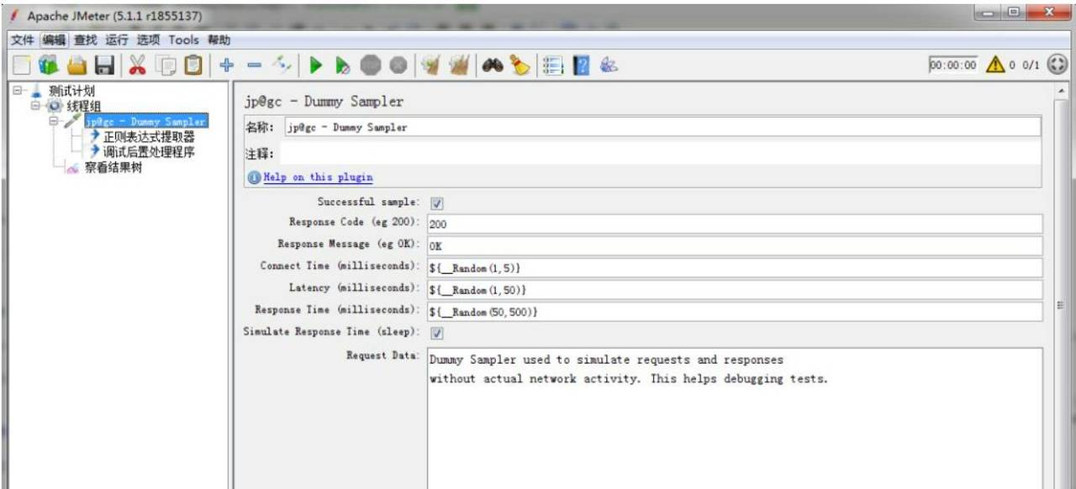Uncheck the Successful sample checkbox
This screenshot has width=1076, height=489.
tap(437, 202)
